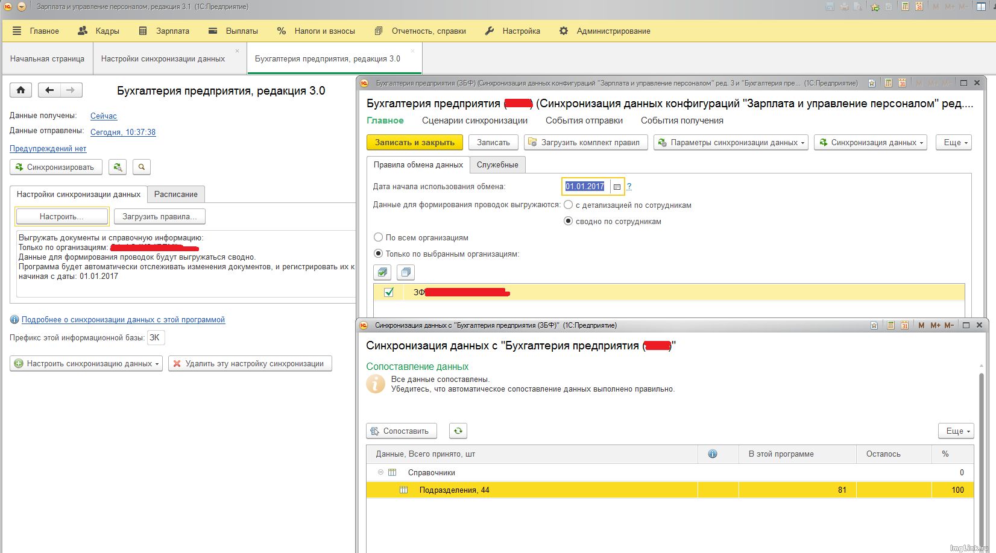
Task: Select 'с детализацией по сотрудникам' radio option
Action: (x=568, y=205)
